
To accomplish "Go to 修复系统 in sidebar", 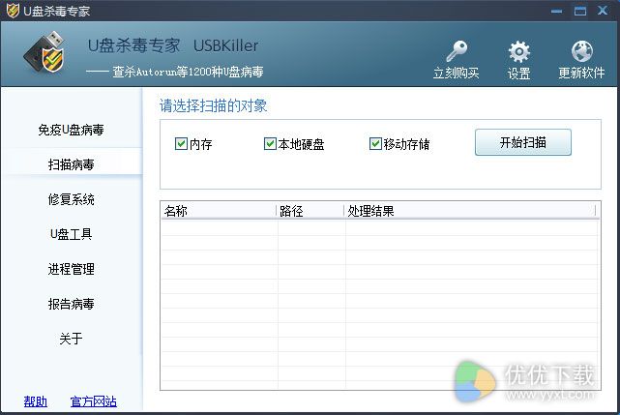I will point(72,199).
